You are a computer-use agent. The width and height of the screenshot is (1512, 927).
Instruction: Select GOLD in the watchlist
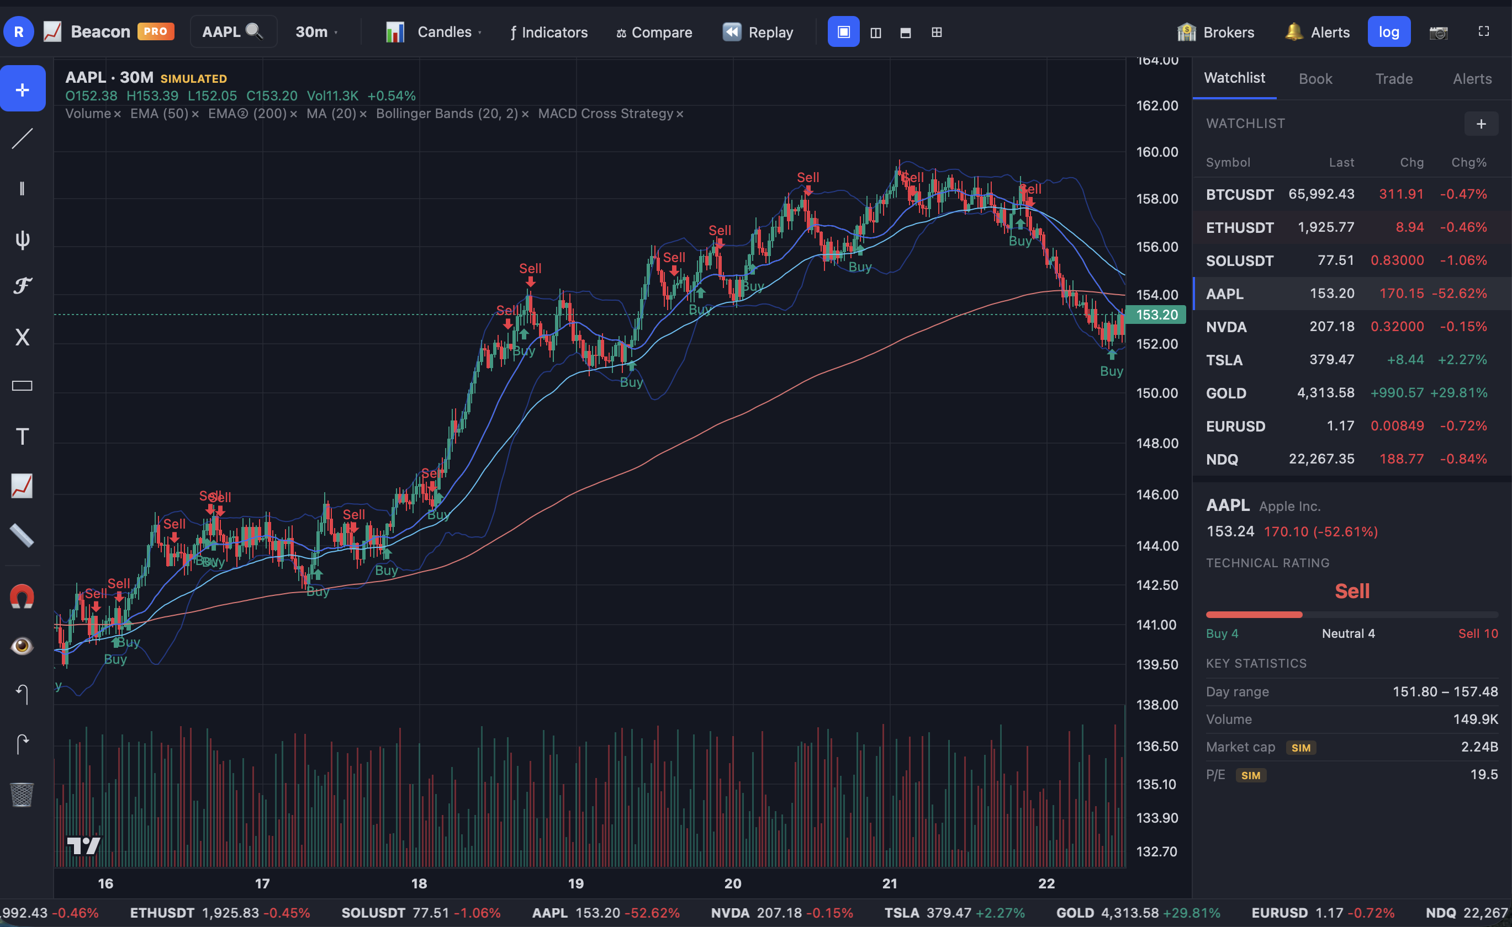tap(1352, 393)
